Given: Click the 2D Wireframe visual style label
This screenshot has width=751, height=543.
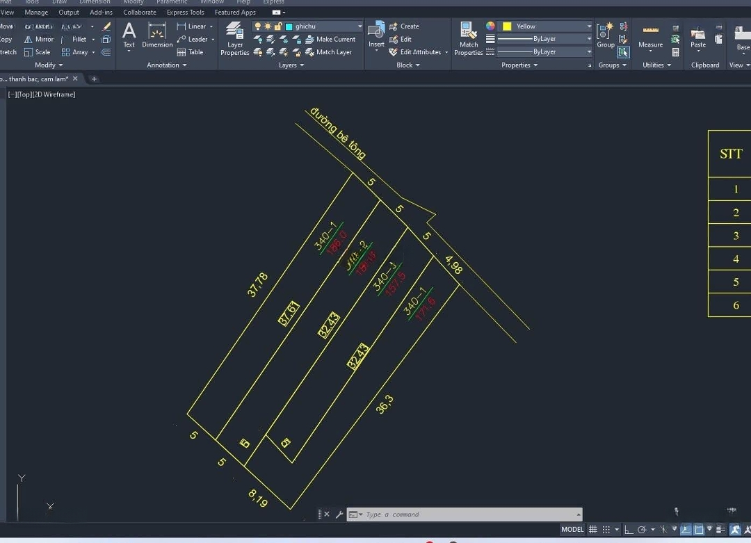Looking at the screenshot, I should (54, 95).
